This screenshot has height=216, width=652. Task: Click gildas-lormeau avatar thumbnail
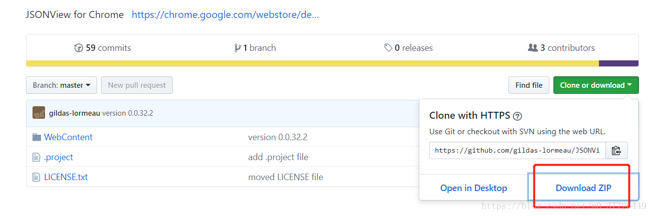[x=39, y=113]
